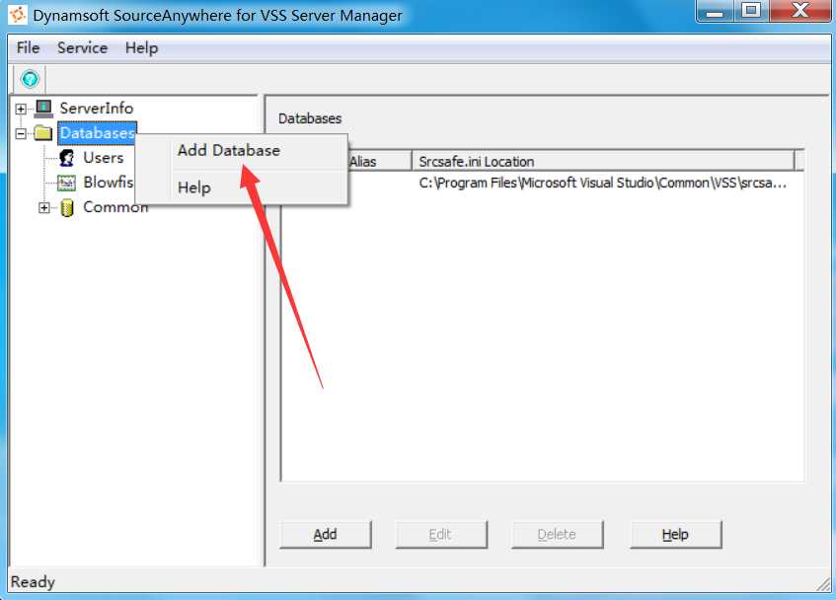Maximize the Server Manager window
This screenshot has width=836, height=600.
tap(751, 11)
